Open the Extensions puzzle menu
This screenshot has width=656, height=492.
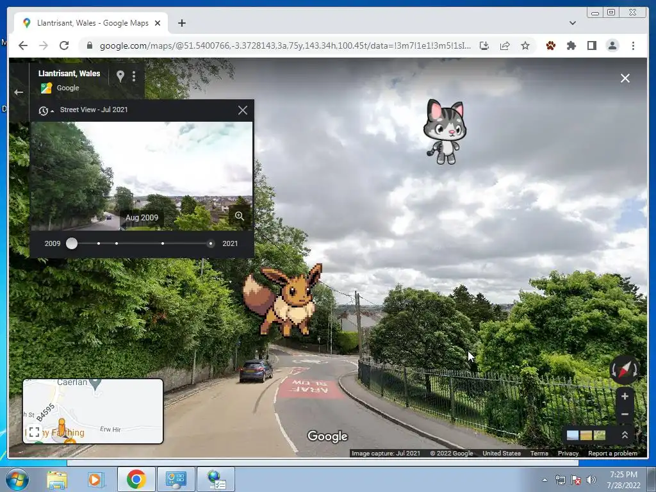click(x=571, y=45)
